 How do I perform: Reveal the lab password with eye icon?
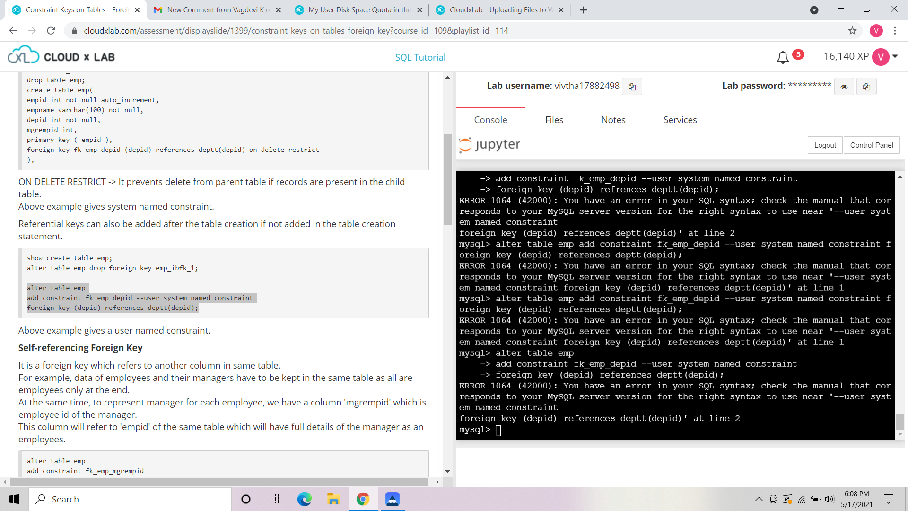click(844, 87)
